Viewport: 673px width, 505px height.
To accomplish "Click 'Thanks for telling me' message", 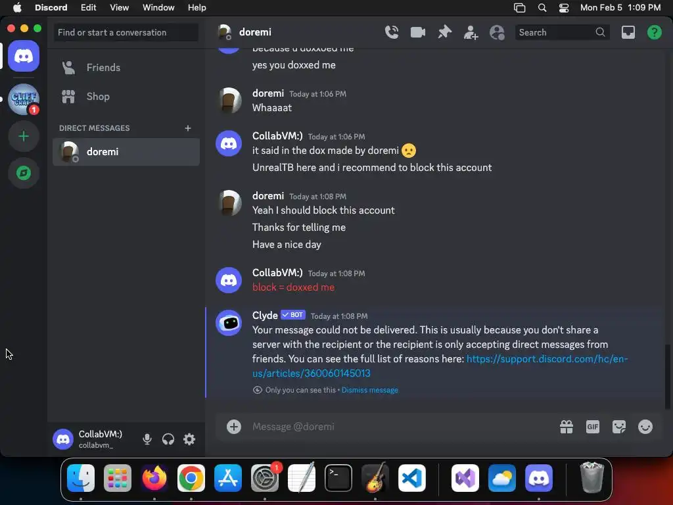I will (299, 227).
